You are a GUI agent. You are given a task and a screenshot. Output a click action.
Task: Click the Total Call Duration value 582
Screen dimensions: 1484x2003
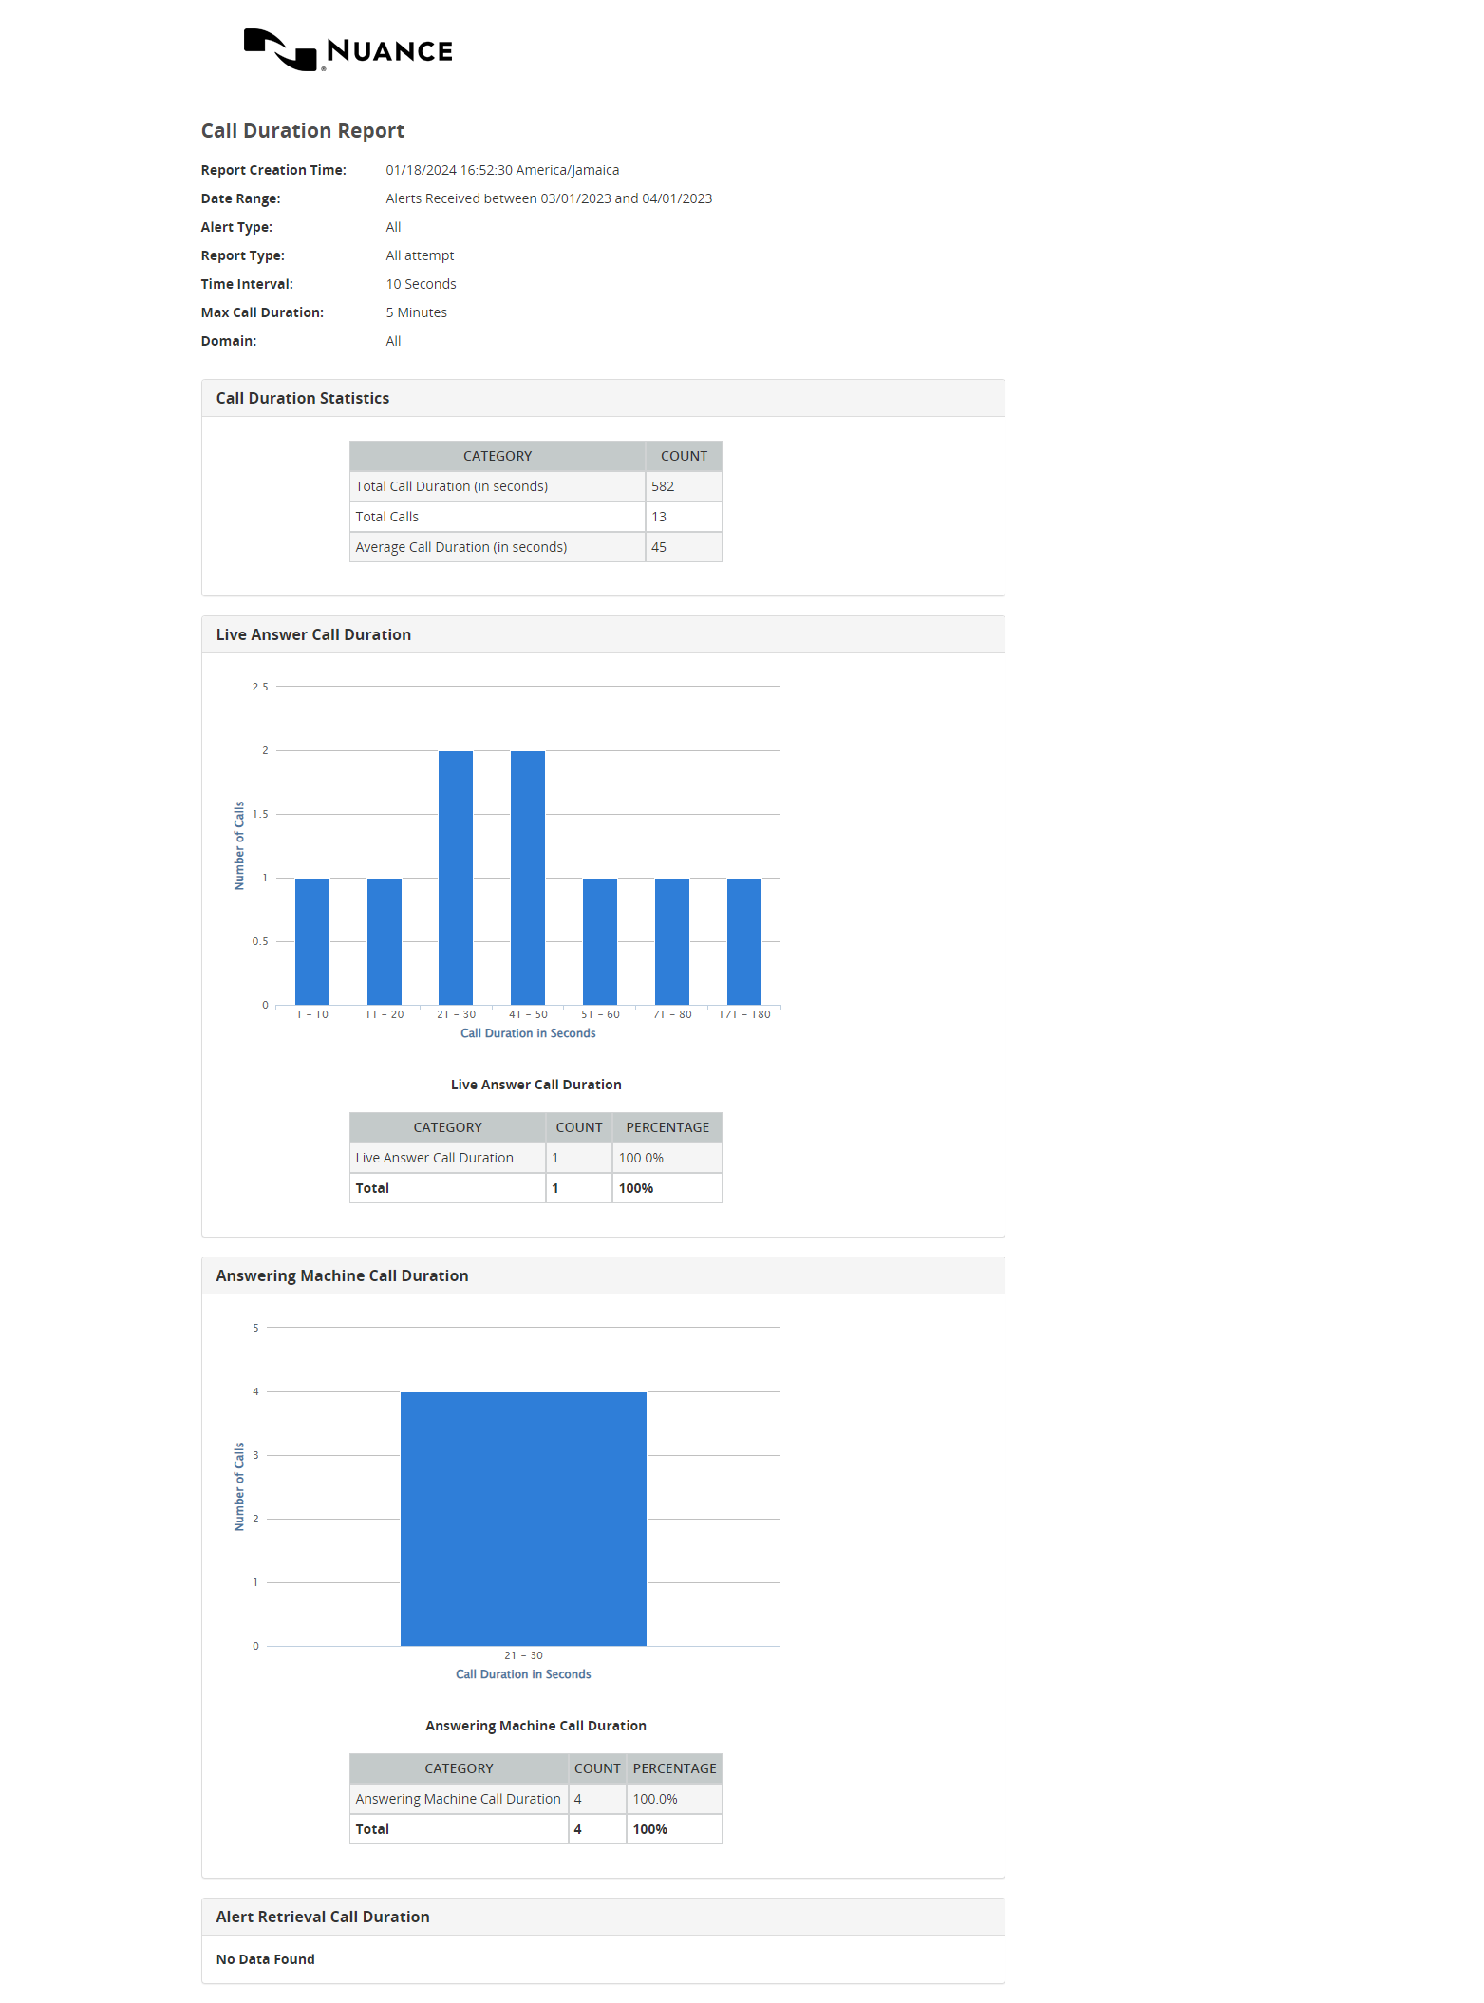(663, 486)
